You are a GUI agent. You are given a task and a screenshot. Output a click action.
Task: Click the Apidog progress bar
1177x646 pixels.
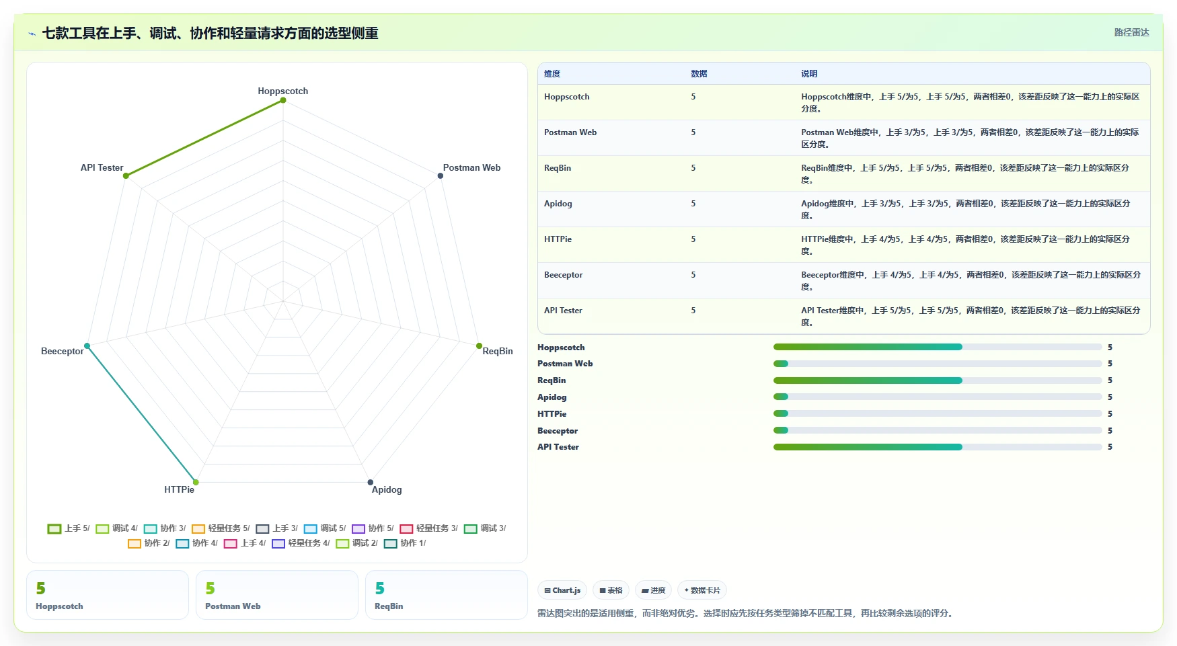pyautogui.click(x=938, y=397)
